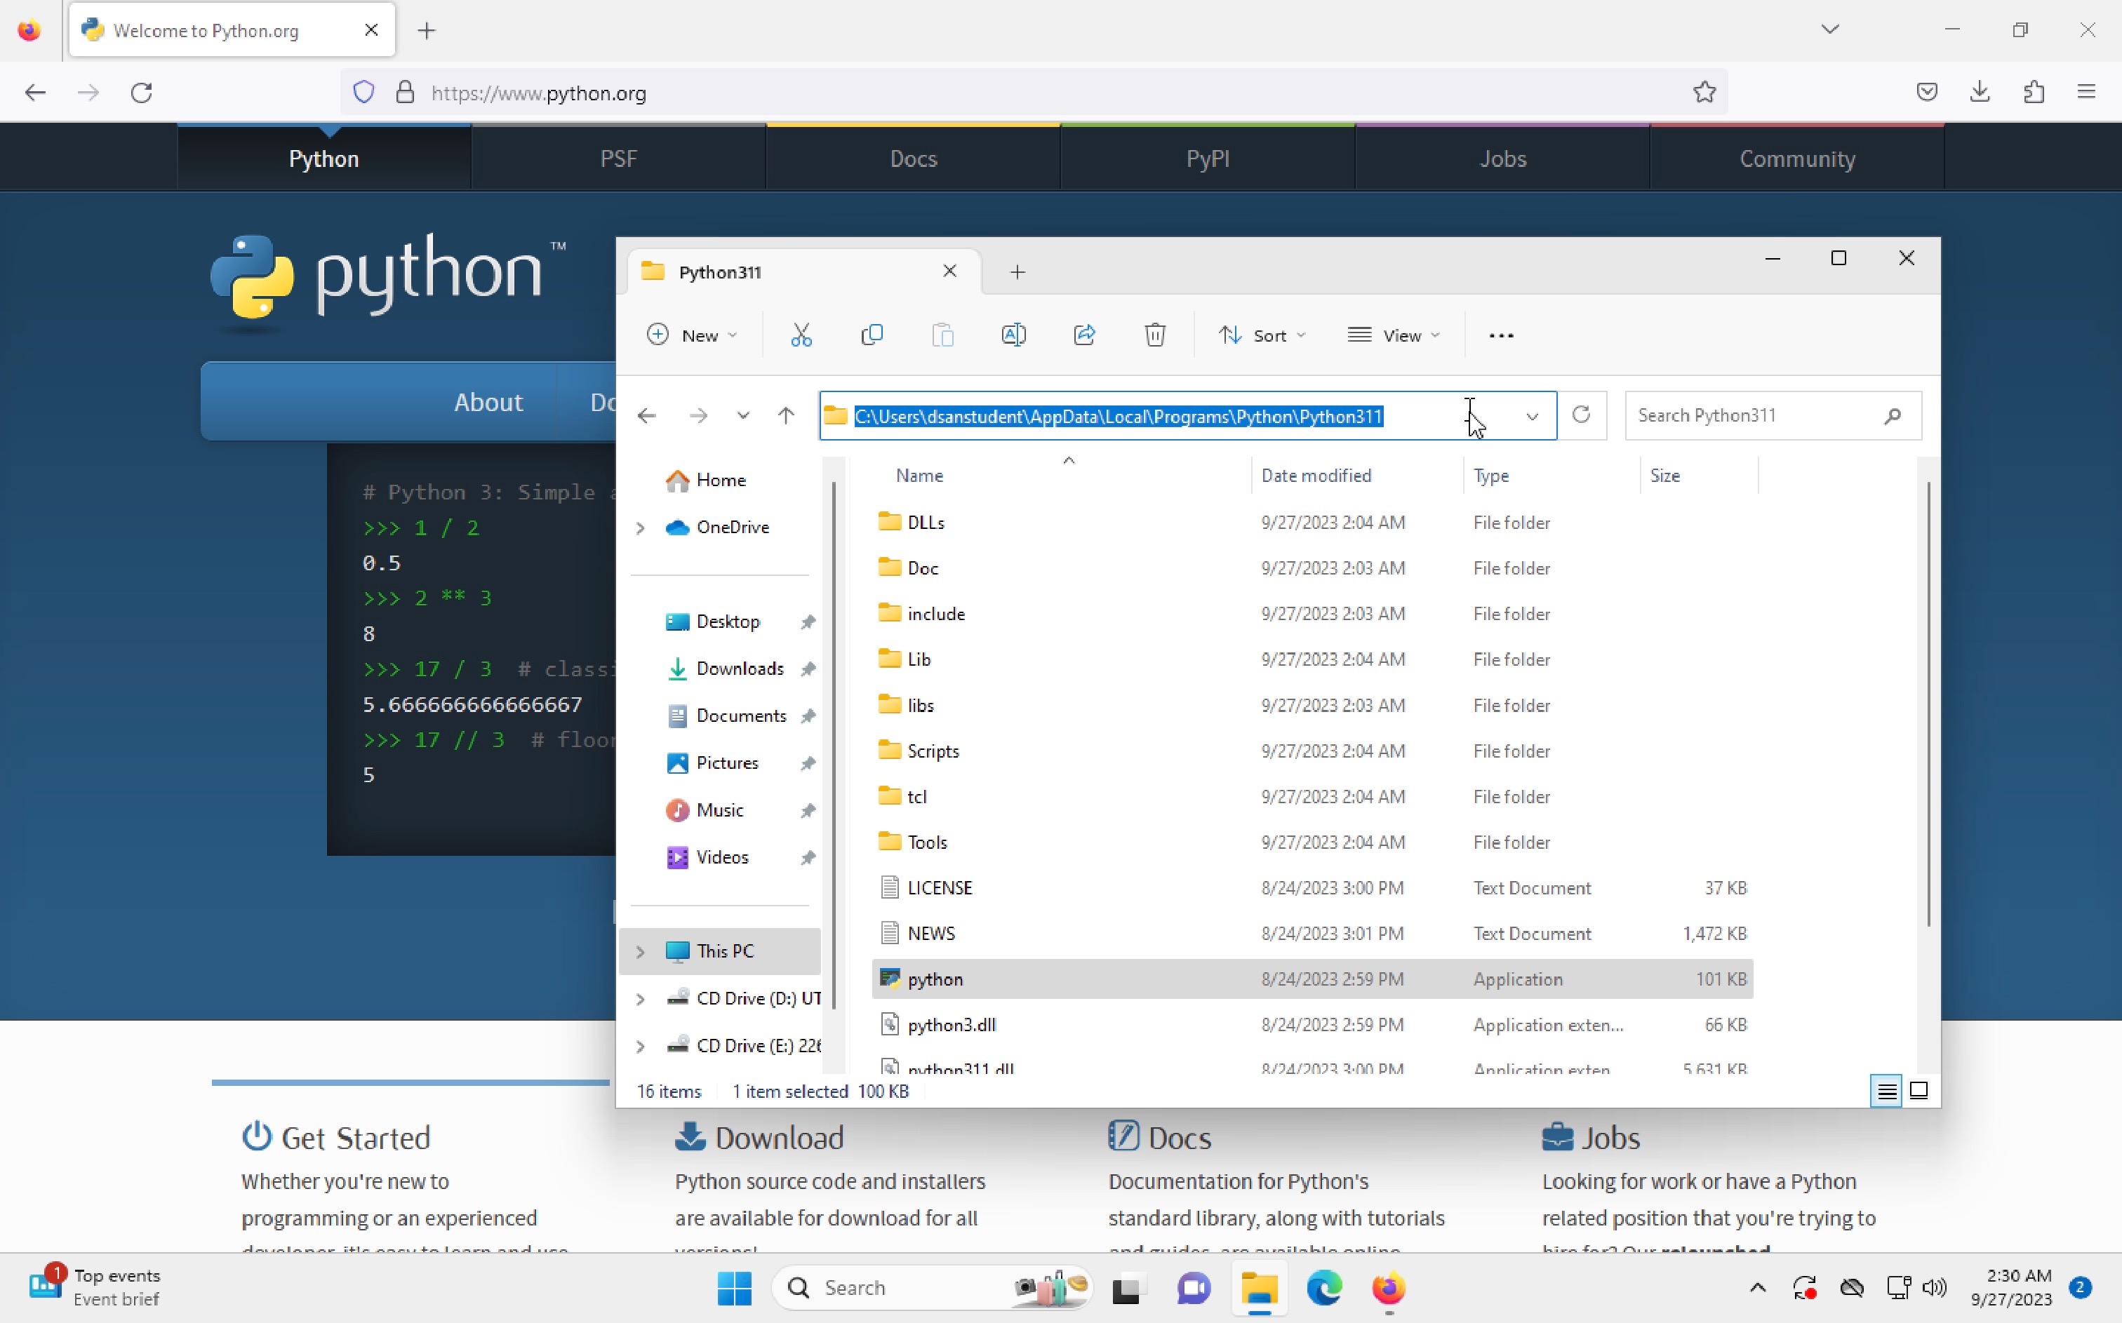Open the View dropdown in Explorer
This screenshot has height=1323, width=2122.
coord(1393,335)
